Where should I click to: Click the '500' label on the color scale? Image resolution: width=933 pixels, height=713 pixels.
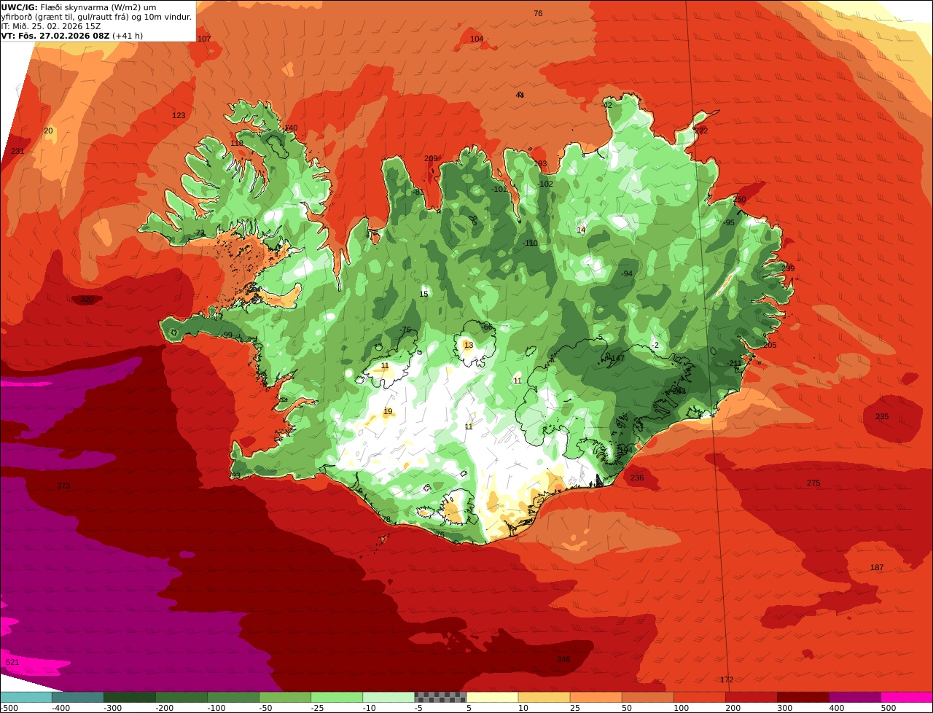tap(889, 708)
